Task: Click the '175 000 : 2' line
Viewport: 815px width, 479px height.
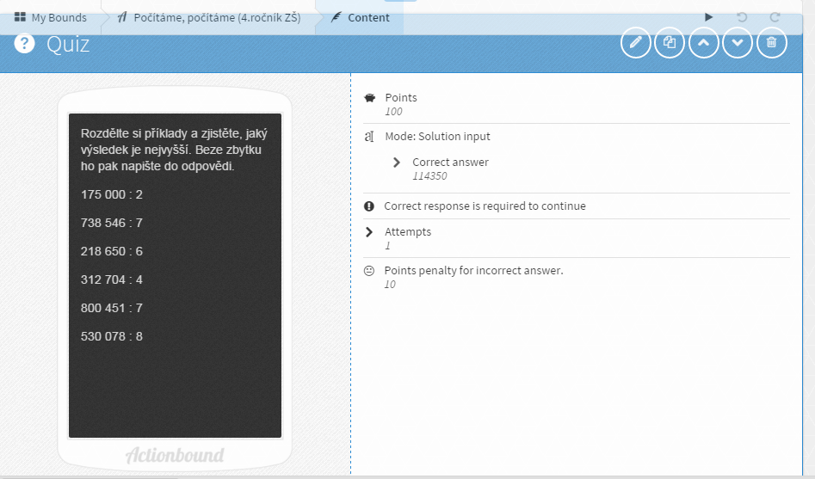Action: pos(111,194)
